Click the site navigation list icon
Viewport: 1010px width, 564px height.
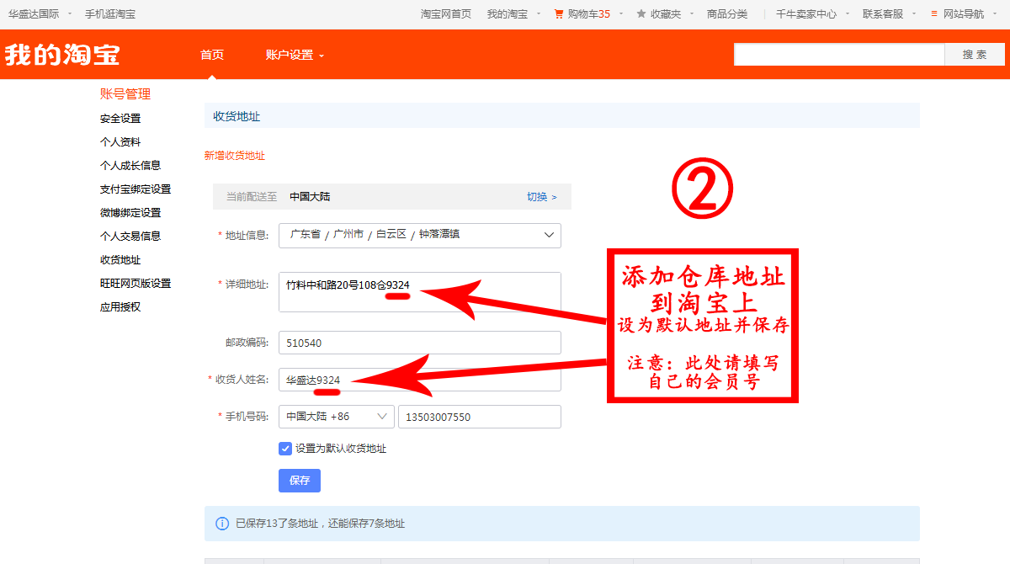(933, 13)
